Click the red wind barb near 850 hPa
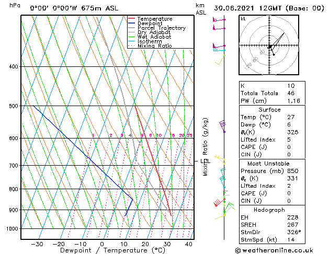Image resolution: width=329 pixels, height=254 pixels. pos(218,203)
